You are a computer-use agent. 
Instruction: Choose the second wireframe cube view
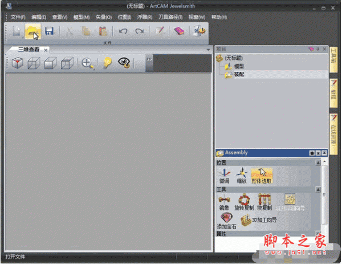[34, 63]
